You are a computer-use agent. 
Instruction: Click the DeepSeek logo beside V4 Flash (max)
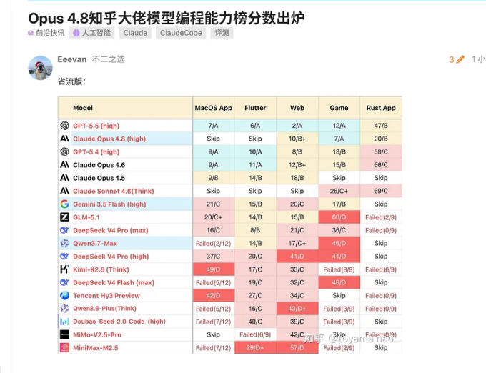click(64, 282)
